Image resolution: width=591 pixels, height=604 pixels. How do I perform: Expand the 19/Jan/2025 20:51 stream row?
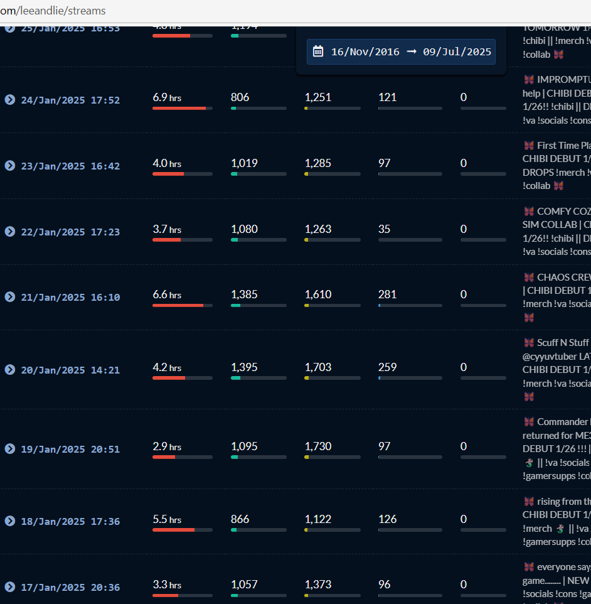point(10,449)
